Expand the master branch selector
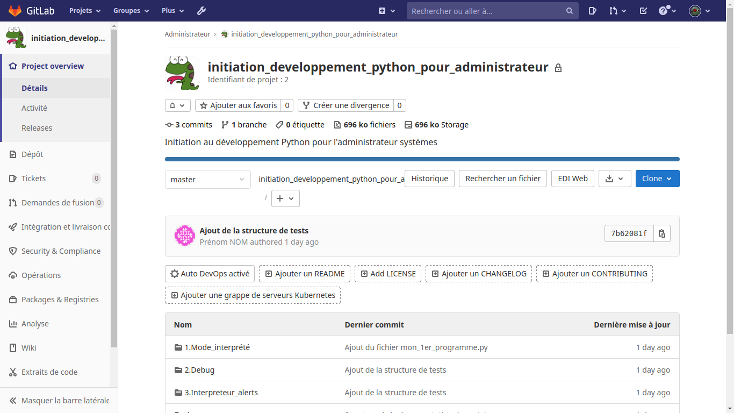 click(x=207, y=180)
